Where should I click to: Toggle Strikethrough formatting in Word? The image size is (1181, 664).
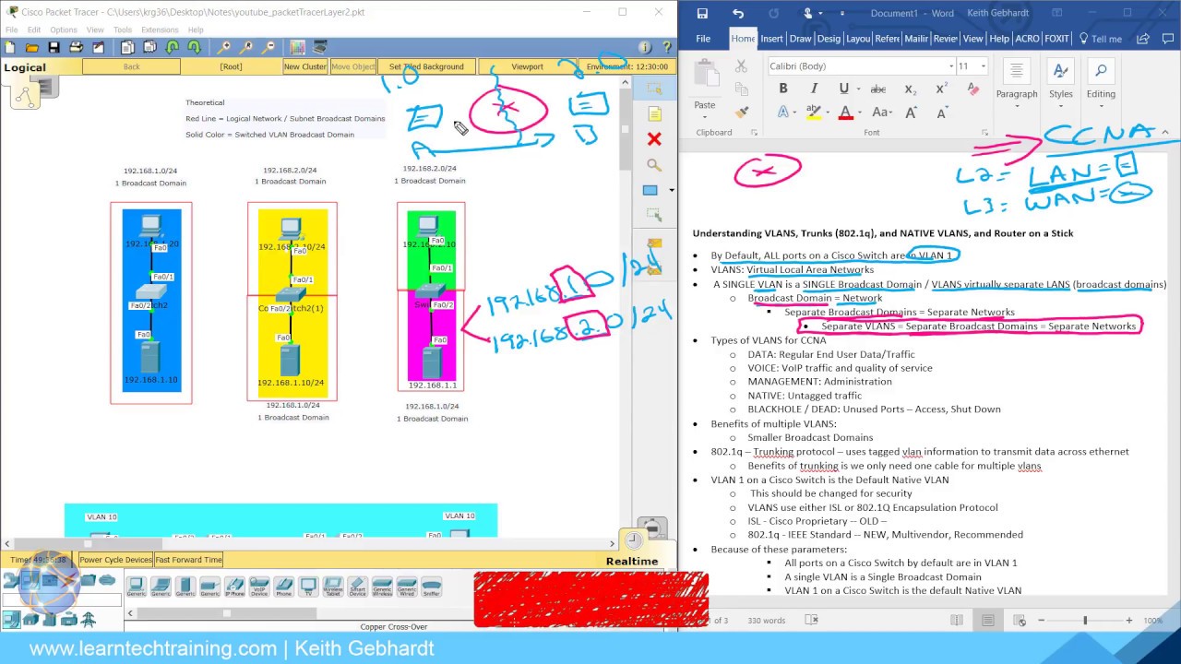click(x=878, y=89)
